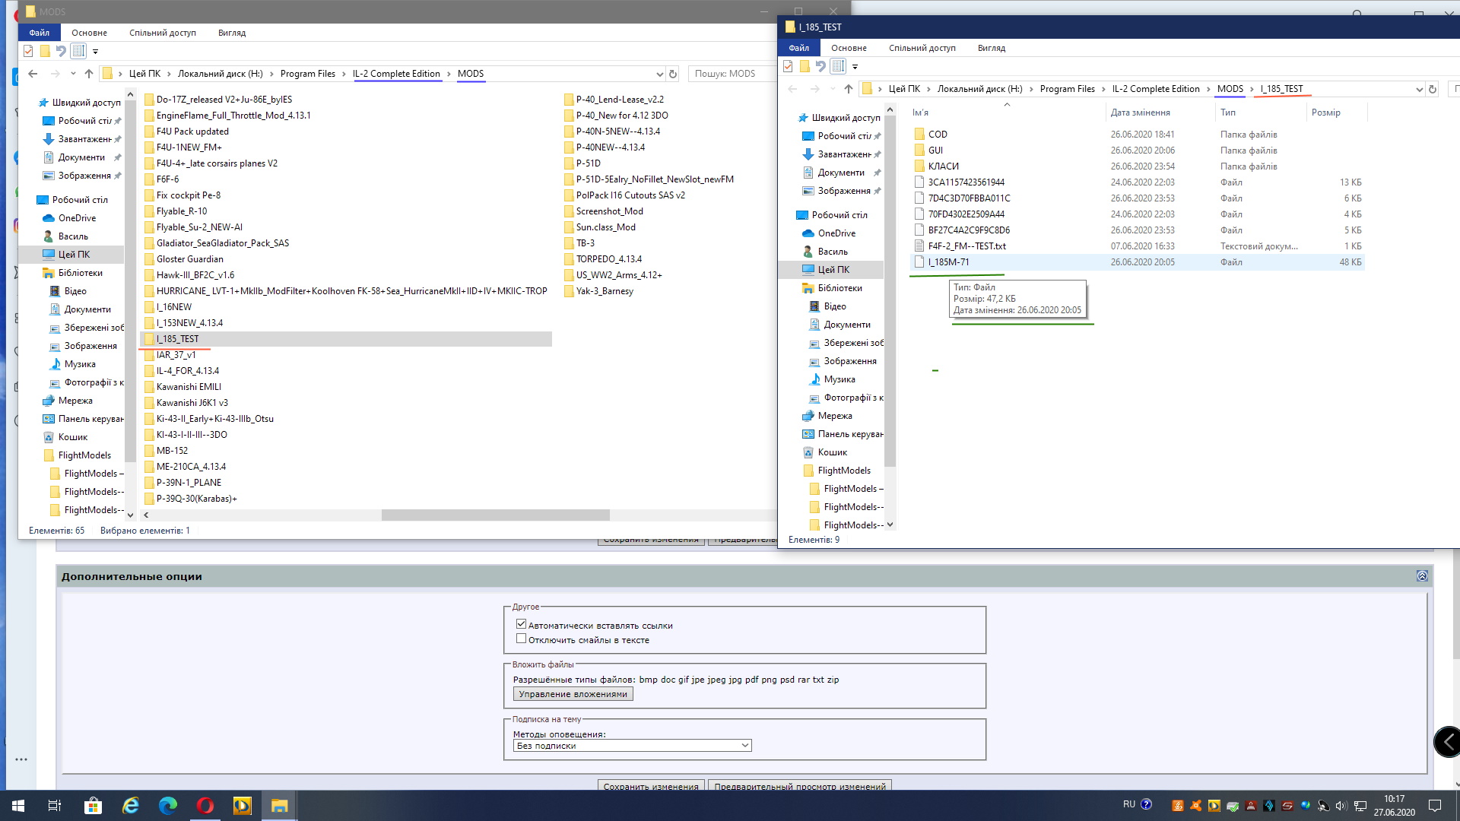Open the notification method dropdown
Screen dimensions: 1460x821
point(632,746)
